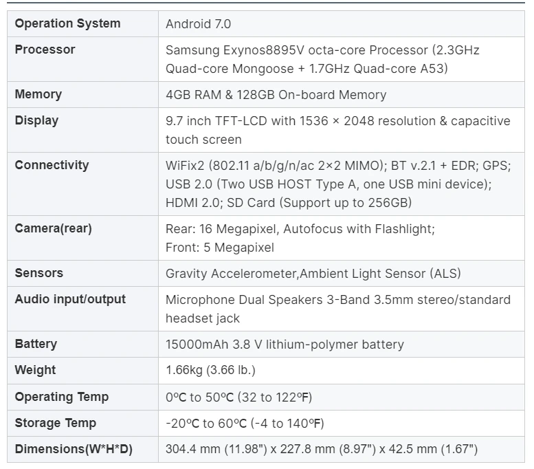Click the 15000mAh battery value
This screenshot has height=469, width=534.
[285, 345]
